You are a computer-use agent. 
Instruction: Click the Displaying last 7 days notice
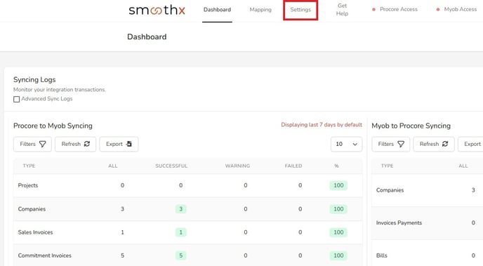[x=322, y=125]
